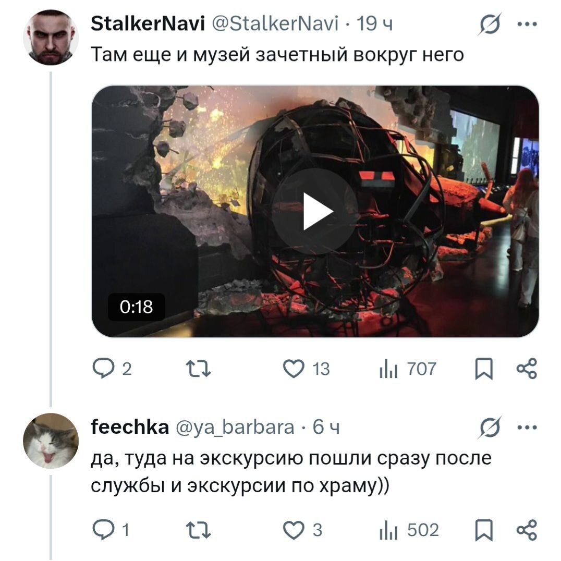Viewport: 561px width, 561px height.
Task: Like StalkerNavi's post with 13 likes
Action: pos(306,369)
